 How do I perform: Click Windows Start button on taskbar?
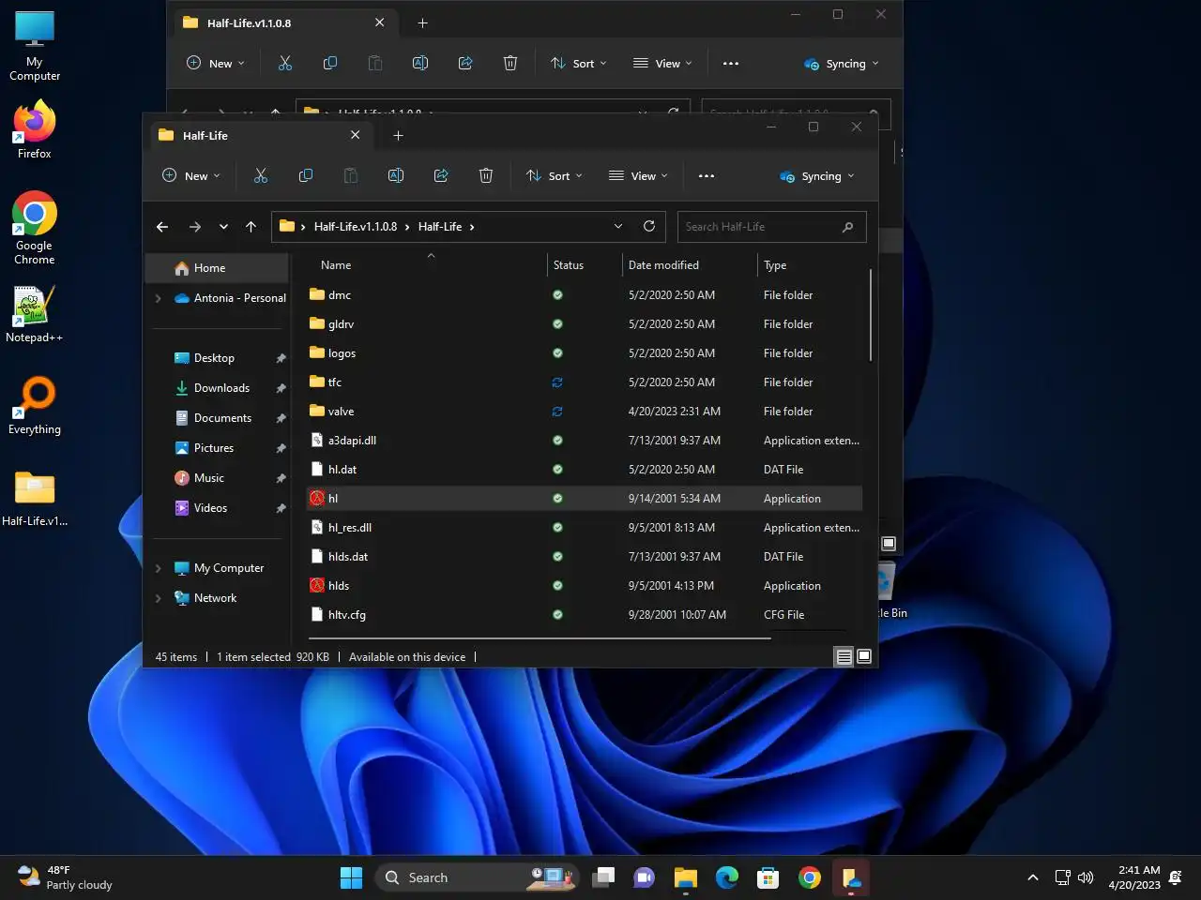point(351,877)
